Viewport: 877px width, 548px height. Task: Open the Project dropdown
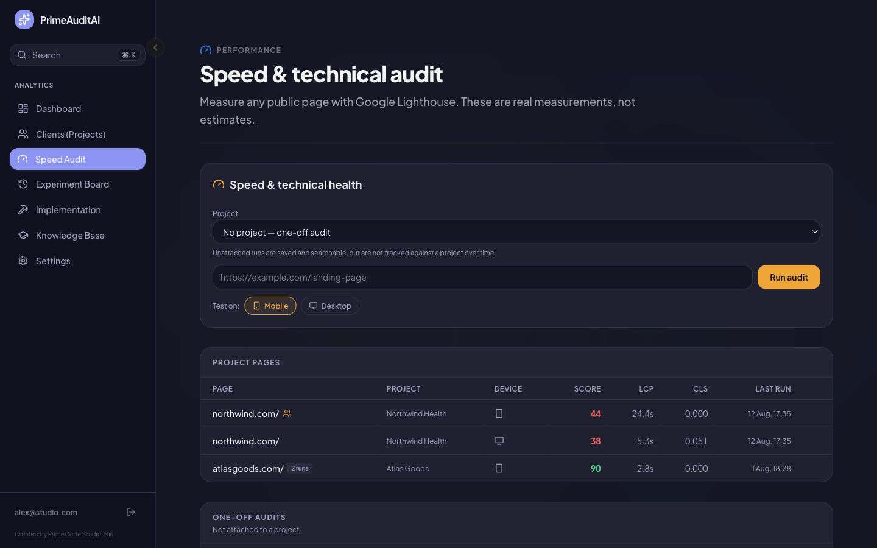pyautogui.click(x=516, y=232)
